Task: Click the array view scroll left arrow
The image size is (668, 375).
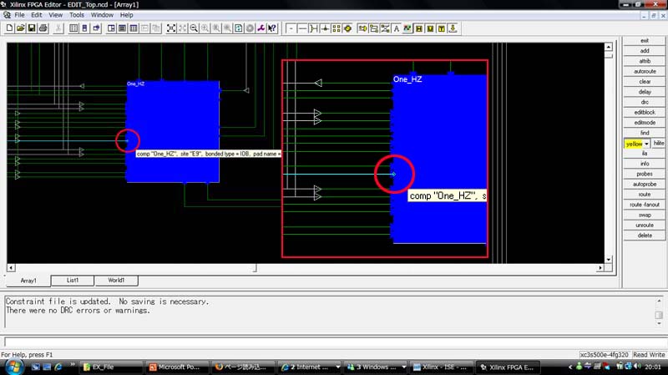Action: tap(12, 267)
